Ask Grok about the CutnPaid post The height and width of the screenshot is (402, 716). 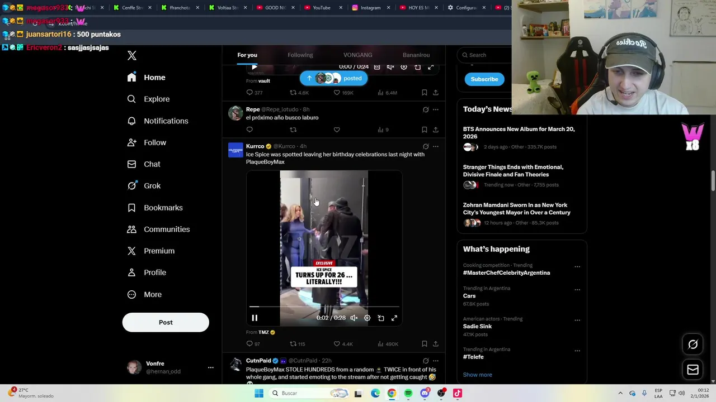(426, 361)
